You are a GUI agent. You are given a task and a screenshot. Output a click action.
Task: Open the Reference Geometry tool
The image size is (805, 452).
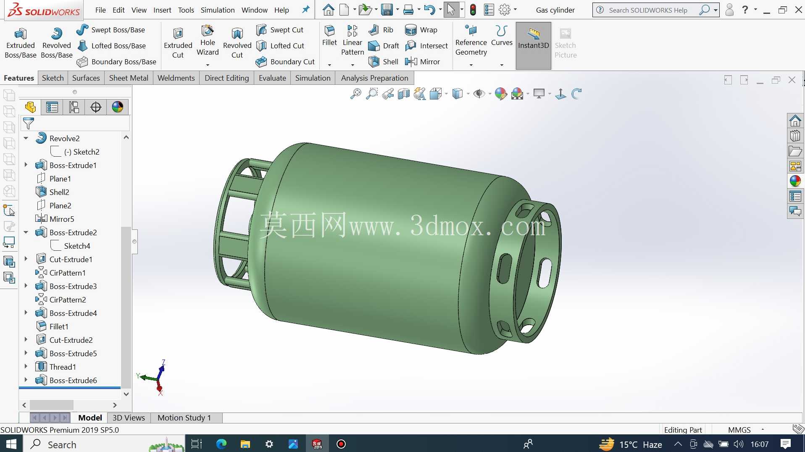point(471,41)
